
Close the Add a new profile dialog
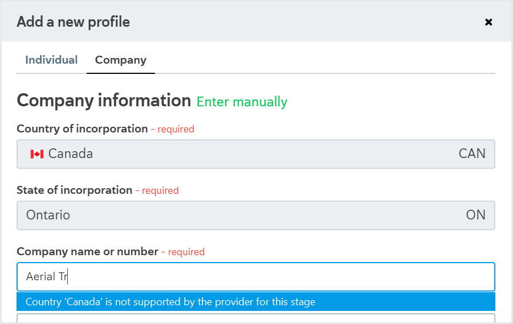[x=488, y=22]
